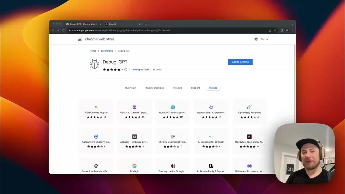Viewport: 345px width, 194px height.
Task: Open the Developer Tools category link
Action: pos(140,70)
